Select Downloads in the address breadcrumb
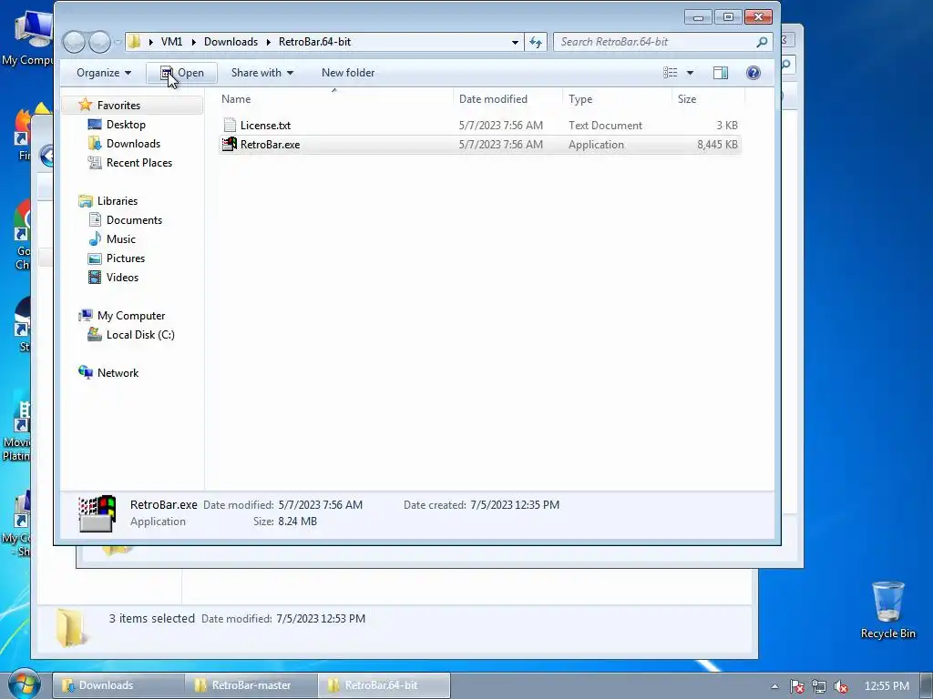The width and height of the screenshot is (933, 699). (x=231, y=42)
